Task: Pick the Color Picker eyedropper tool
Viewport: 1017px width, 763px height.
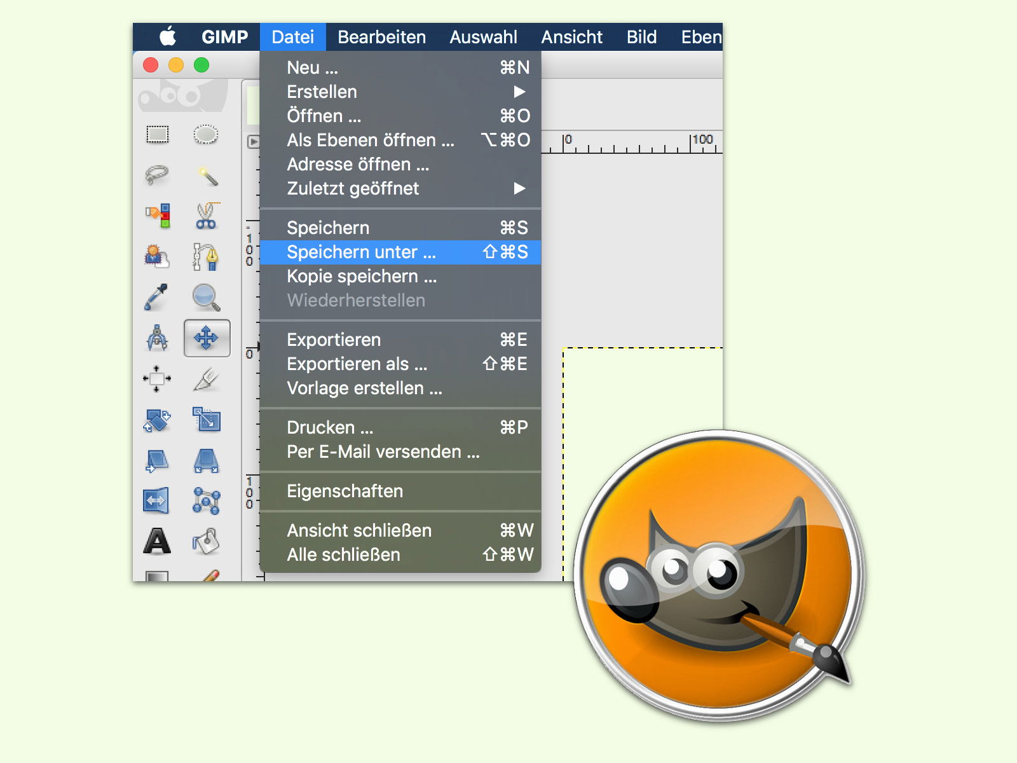Action: pos(156,297)
